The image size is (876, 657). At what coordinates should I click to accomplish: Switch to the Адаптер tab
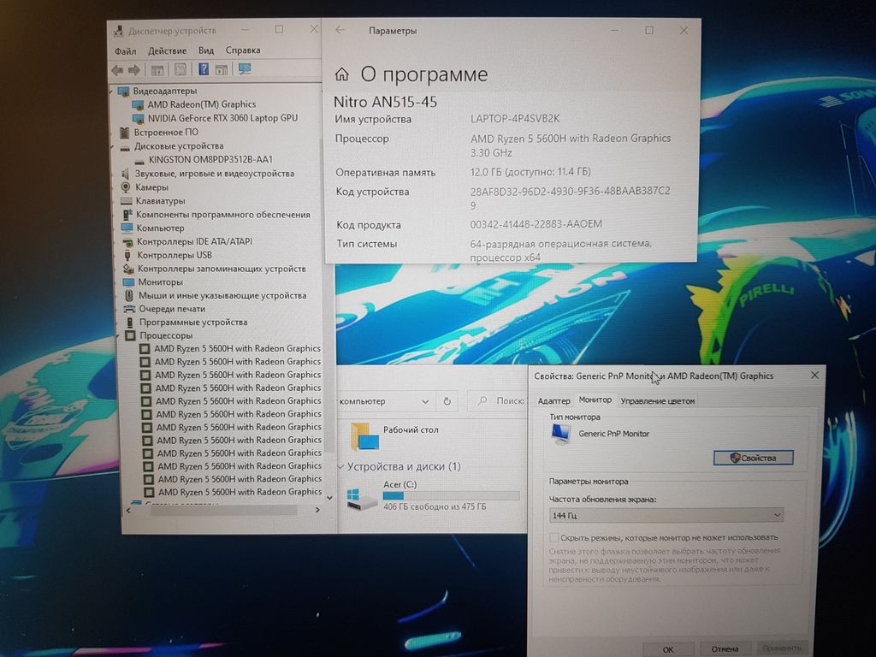tap(553, 400)
